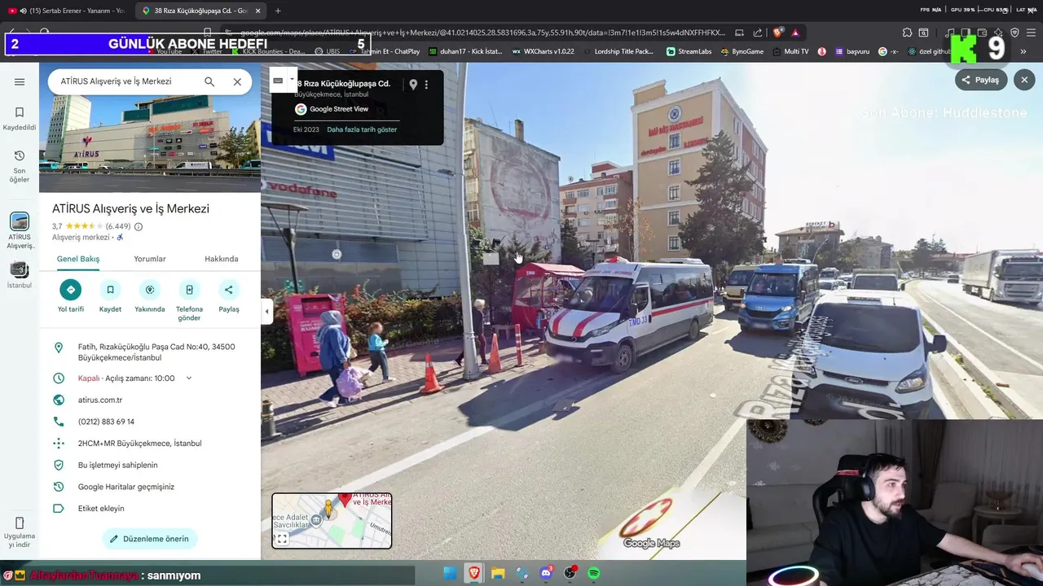
Task: Open three-dot menu in address card
Action: 426,85
